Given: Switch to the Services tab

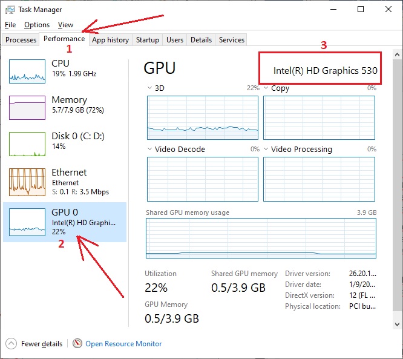Looking at the screenshot, I should pos(232,40).
